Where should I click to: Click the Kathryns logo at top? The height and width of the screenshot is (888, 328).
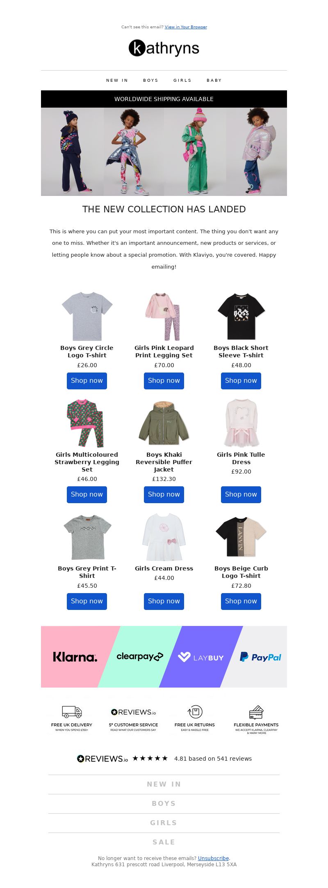pyautogui.click(x=164, y=48)
